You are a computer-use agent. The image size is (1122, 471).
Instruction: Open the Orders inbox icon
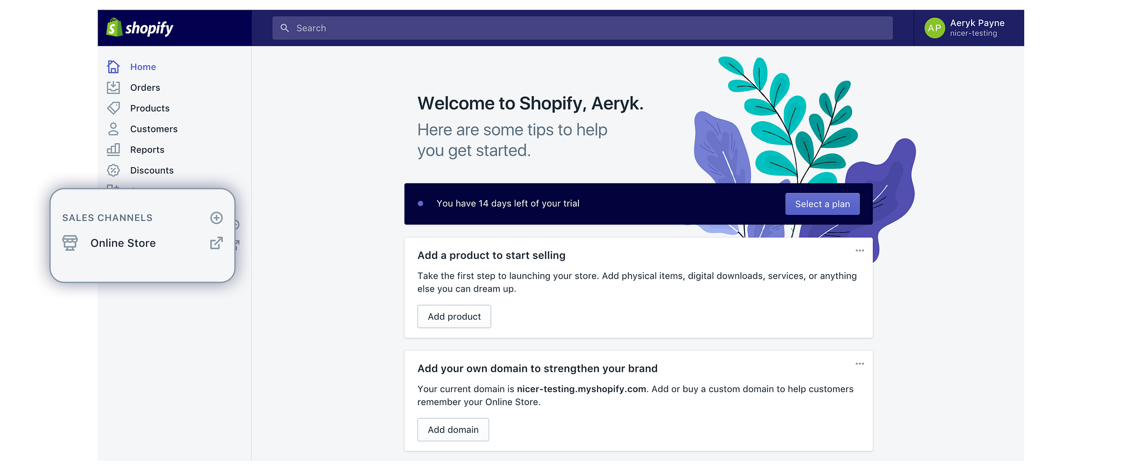(113, 87)
